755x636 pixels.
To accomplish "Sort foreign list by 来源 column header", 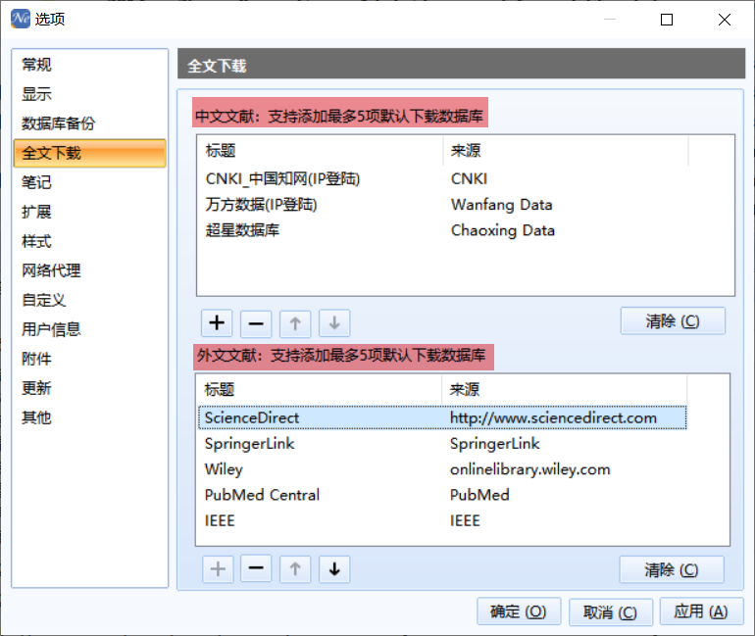I will tap(565, 390).
